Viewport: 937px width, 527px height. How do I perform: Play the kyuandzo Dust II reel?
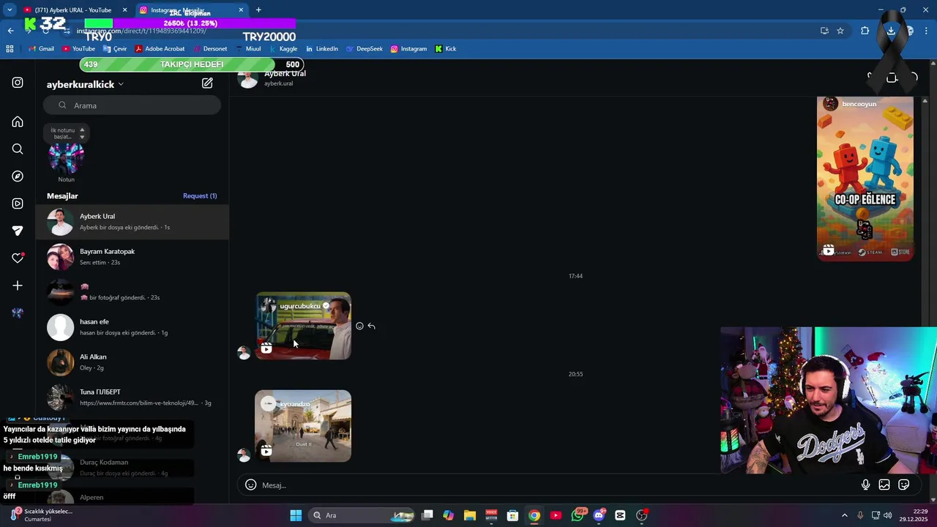pos(303,426)
